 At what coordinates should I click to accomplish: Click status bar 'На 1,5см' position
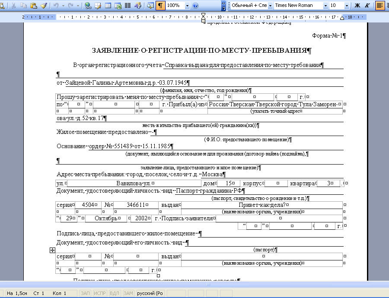[x=17, y=293]
